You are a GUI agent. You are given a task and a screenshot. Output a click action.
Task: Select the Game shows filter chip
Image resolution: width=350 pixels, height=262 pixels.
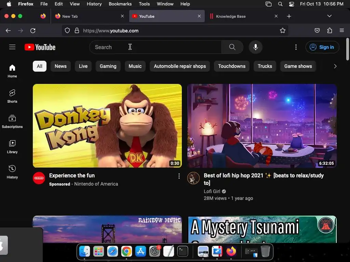coord(298,66)
